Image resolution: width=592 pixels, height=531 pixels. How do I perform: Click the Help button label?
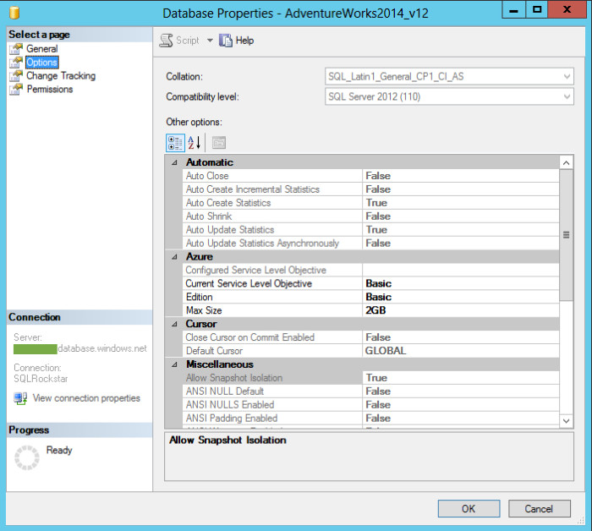tap(244, 41)
